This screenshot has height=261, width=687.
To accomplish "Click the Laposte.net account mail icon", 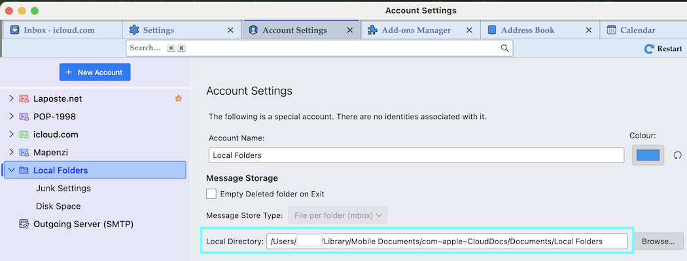I will pyautogui.click(x=24, y=99).
